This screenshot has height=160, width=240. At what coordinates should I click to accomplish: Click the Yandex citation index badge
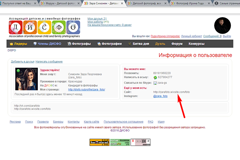[140, 142]
